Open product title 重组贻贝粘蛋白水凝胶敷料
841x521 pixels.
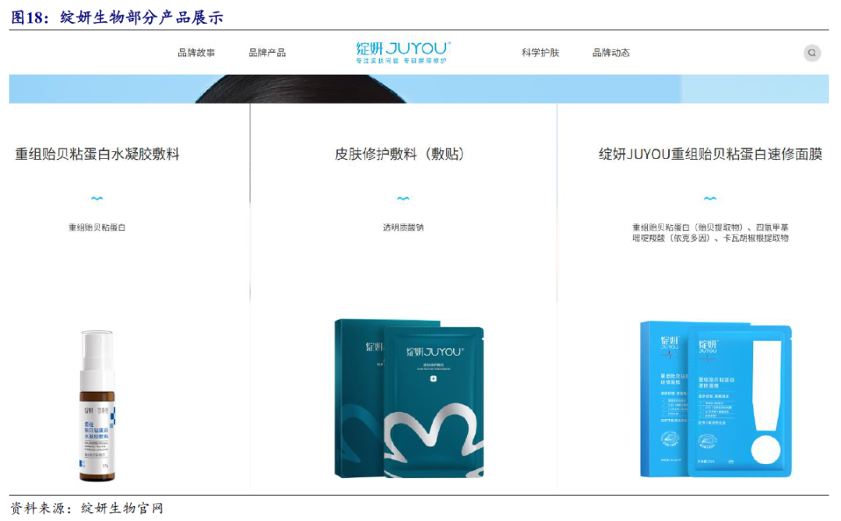tap(97, 154)
